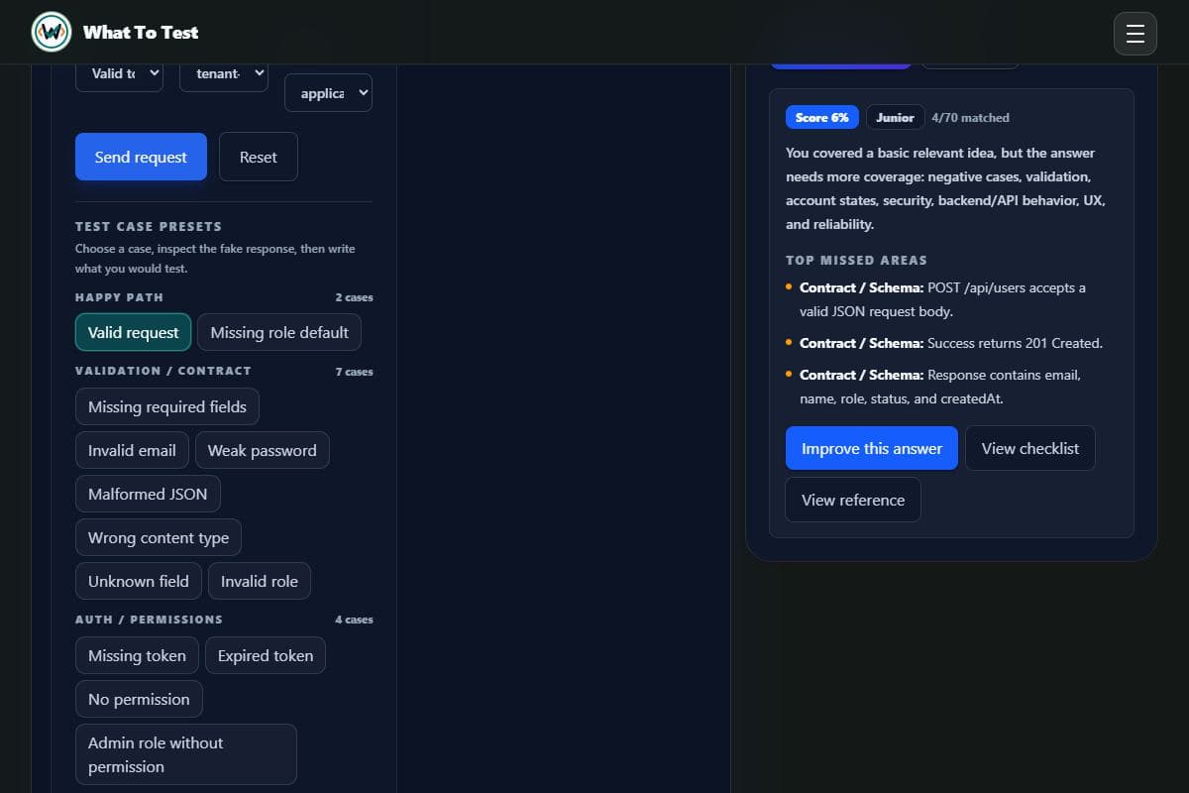Click the "Success returns 201 Created" item
This screenshot has height=793, width=1189.
point(951,343)
